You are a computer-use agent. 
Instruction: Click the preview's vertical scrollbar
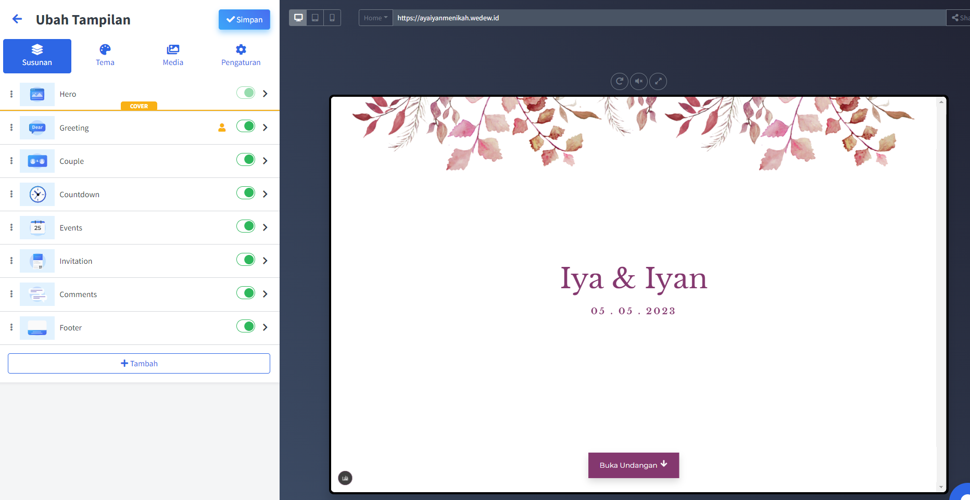click(x=941, y=294)
